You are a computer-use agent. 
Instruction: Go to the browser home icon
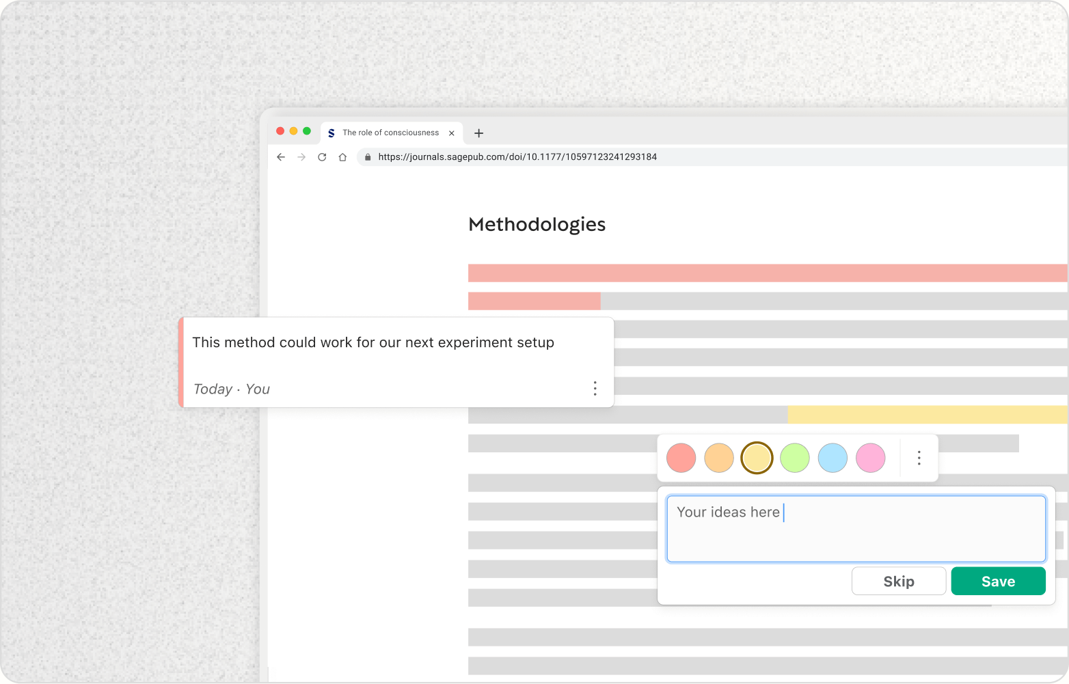(342, 157)
